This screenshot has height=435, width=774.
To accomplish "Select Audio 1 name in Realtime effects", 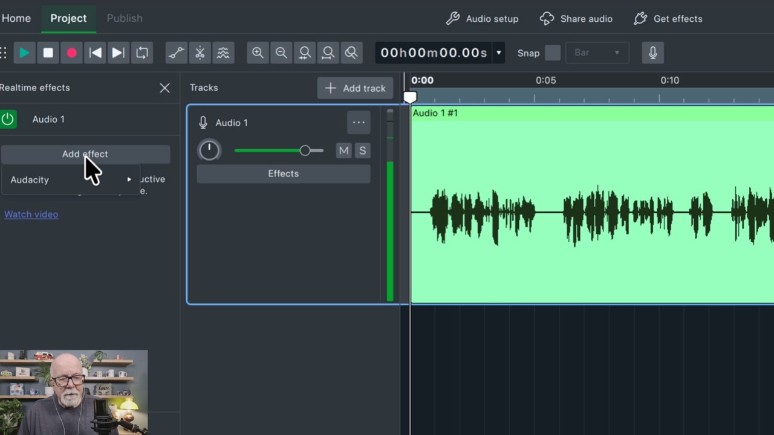I will [48, 119].
